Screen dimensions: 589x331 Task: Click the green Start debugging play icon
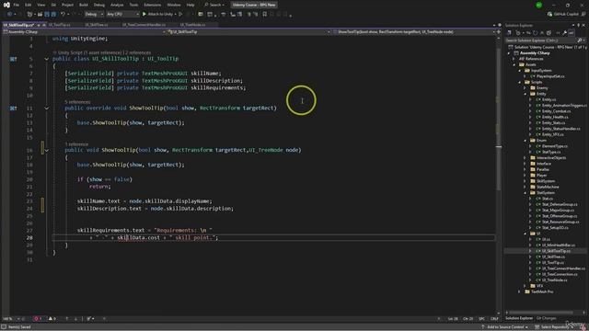(x=144, y=15)
